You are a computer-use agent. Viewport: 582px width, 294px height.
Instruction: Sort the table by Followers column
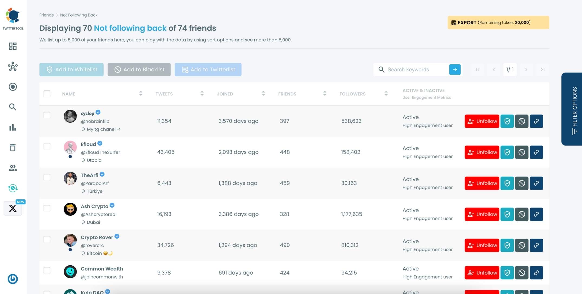point(386,93)
